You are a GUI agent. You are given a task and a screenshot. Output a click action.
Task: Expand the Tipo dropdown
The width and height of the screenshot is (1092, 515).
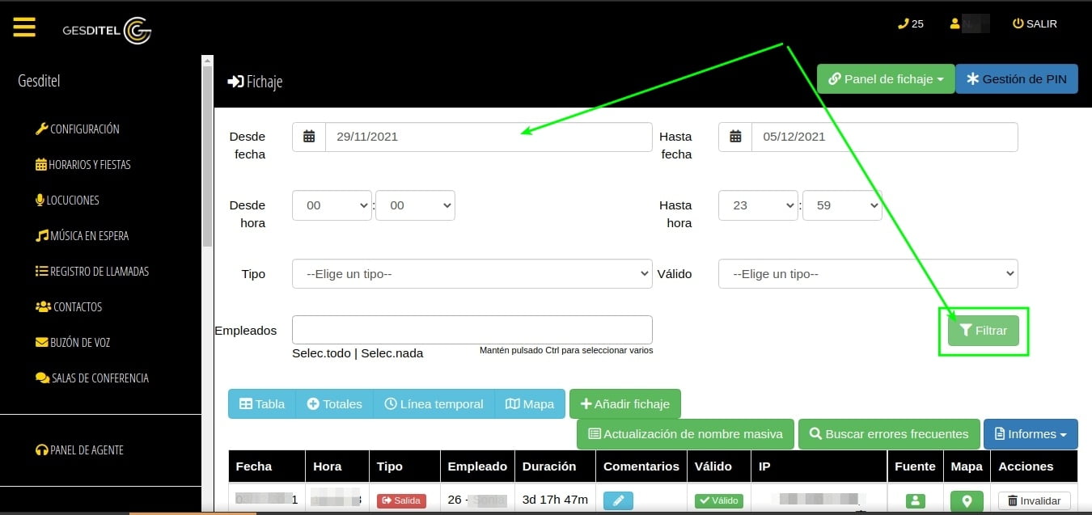[472, 274]
